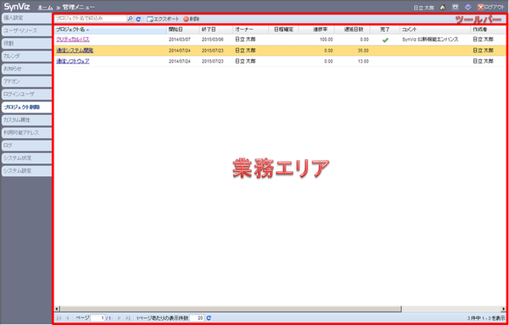
Task: Click 3件中 1 - 3 を表示 status text
Action: pyautogui.click(x=486, y=318)
